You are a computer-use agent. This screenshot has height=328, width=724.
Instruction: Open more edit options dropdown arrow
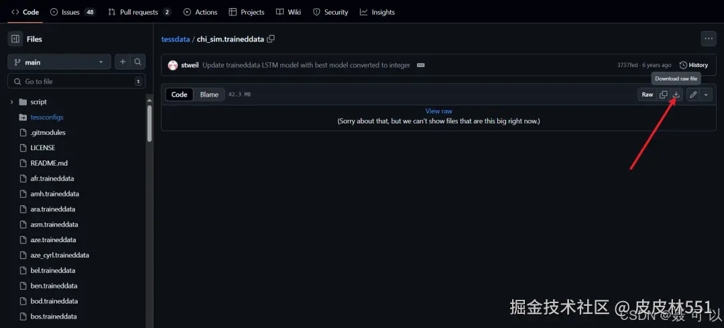pos(706,95)
